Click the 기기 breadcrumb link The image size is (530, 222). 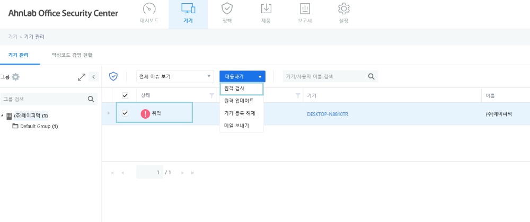13,37
